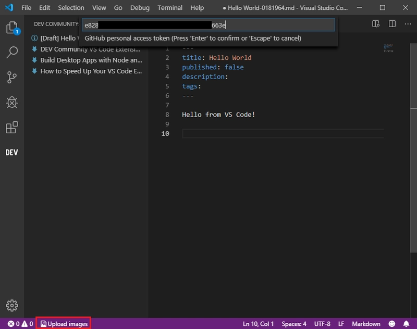
Task: Open the notifications bell icon
Action: (x=406, y=324)
